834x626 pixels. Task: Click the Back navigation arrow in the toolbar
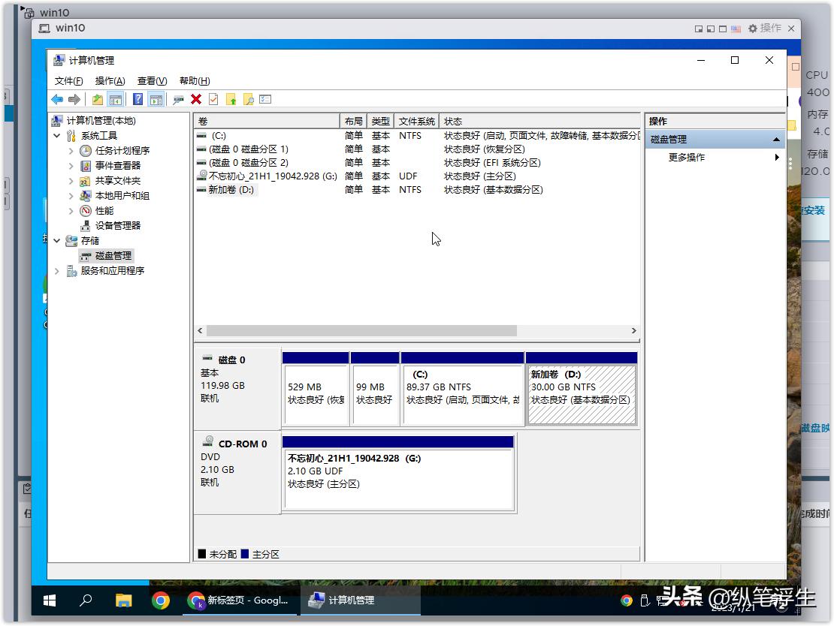(x=57, y=99)
